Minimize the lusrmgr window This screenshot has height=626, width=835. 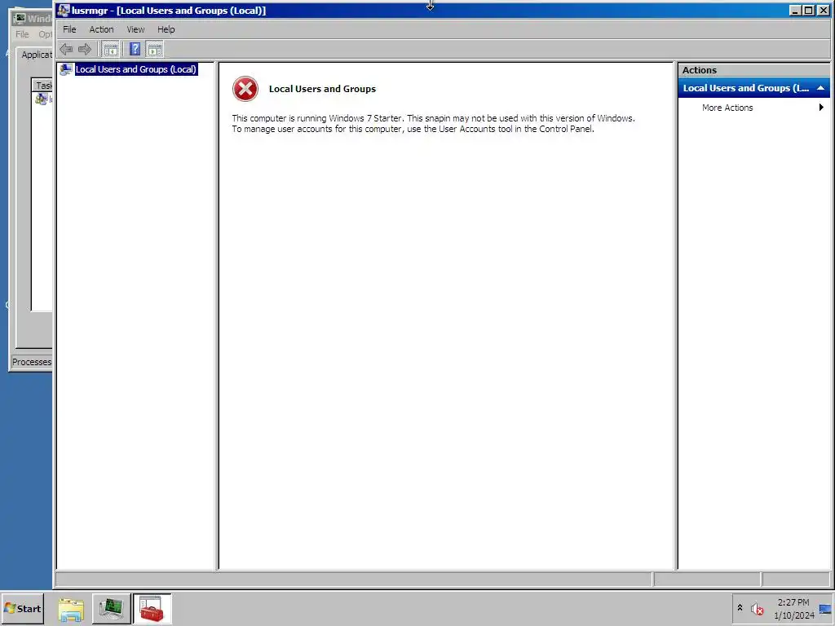coord(795,10)
